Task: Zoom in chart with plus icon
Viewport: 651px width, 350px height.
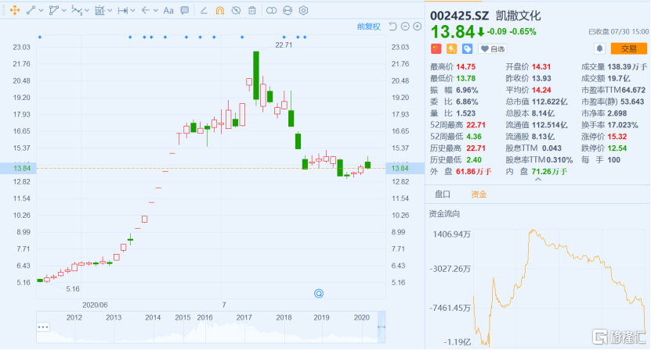Action: [x=418, y=27]
